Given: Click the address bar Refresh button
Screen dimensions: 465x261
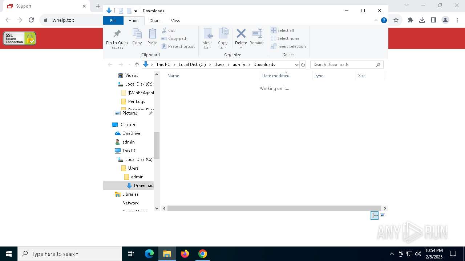Looking at the screenshot, I should tap(303, 65).
